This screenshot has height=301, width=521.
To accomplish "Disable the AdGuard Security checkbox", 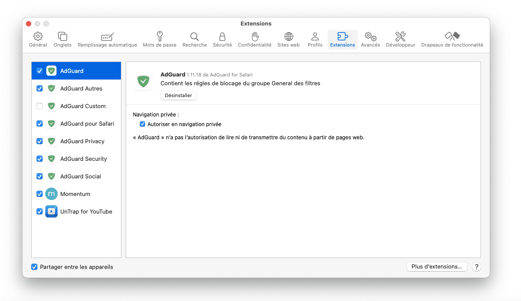I will [x=40, y=159].
